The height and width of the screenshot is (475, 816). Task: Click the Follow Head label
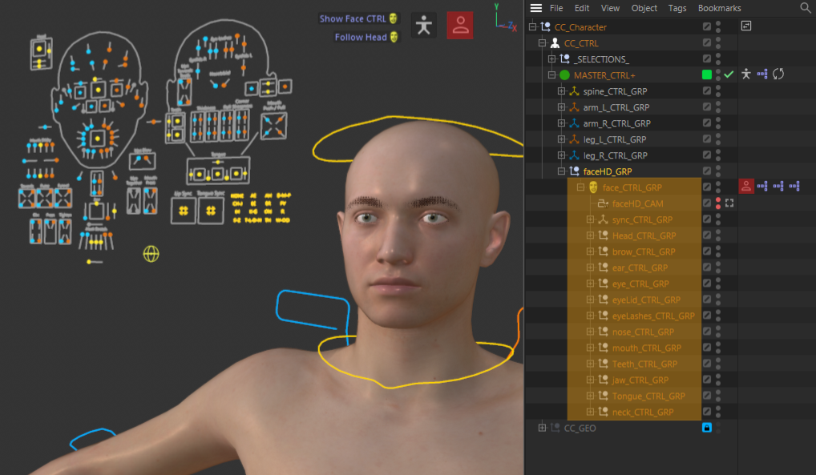361,37
